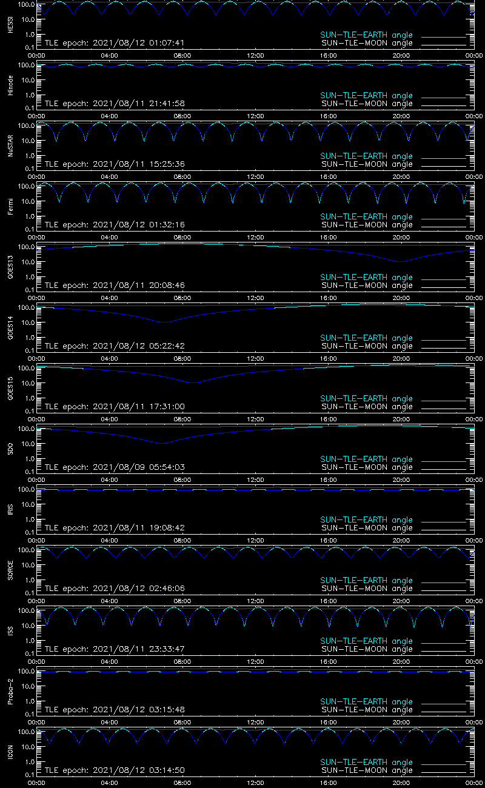Select text 'TLE epoch: 2021/08/12 03:15:48'

tap(115, 710)
